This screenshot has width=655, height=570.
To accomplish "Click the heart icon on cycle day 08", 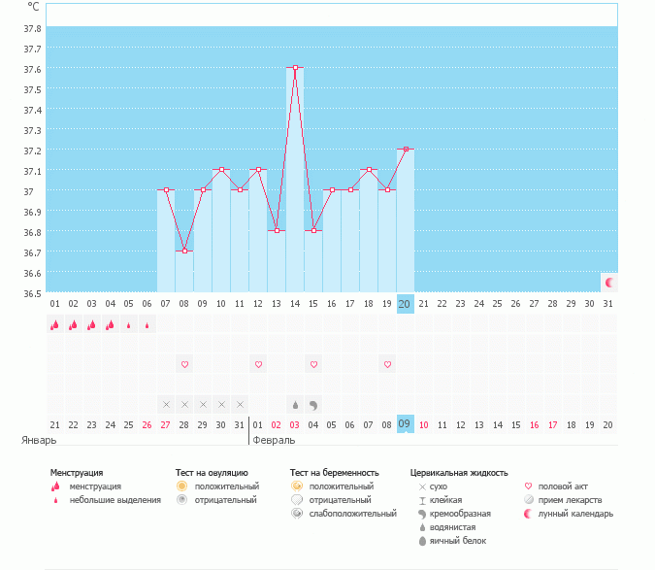I will point(184,364).
